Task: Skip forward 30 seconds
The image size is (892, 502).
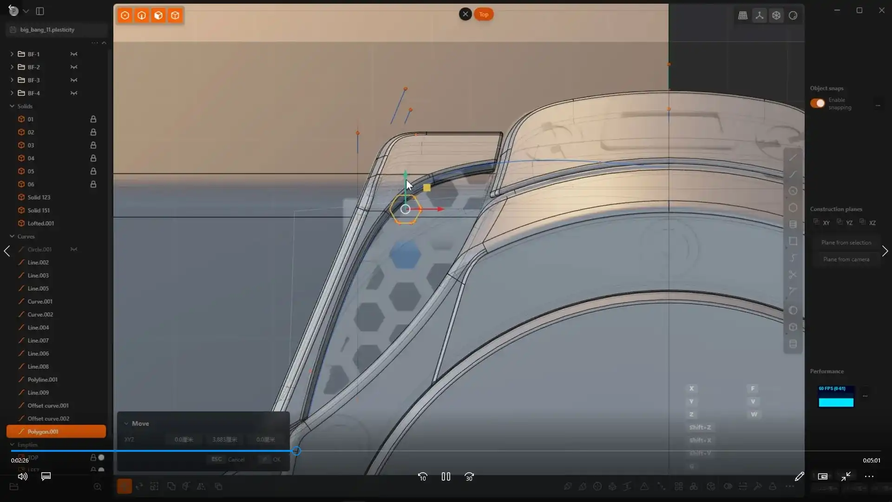Action: click(469, 477)
